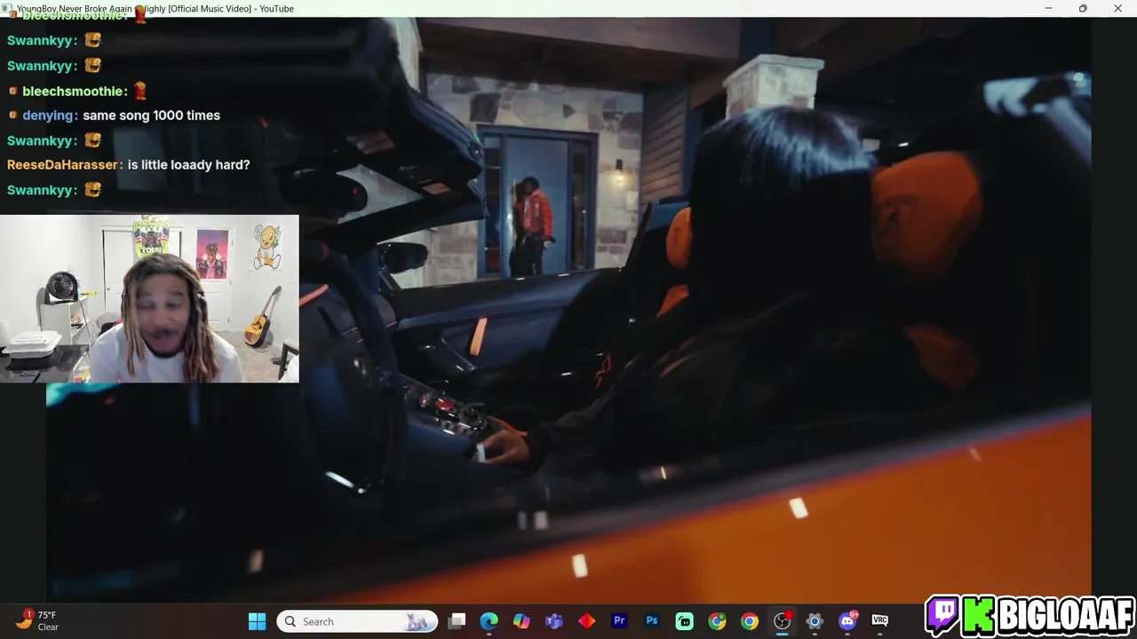1137x639 pixels.
Task: Open the Windows Start menu
Action: (257, 621)
